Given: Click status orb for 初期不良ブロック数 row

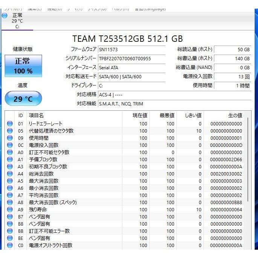Looking at the screenshot, I should [10, 166].
